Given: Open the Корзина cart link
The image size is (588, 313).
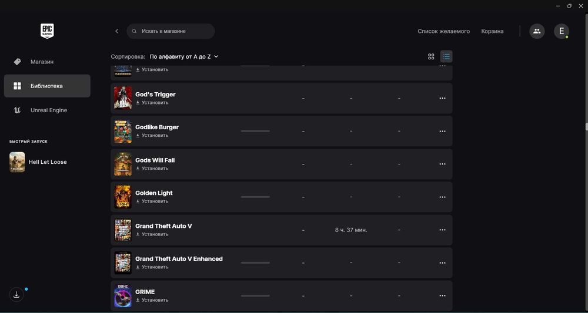Looking at the screenshot, I should point(492,31).
